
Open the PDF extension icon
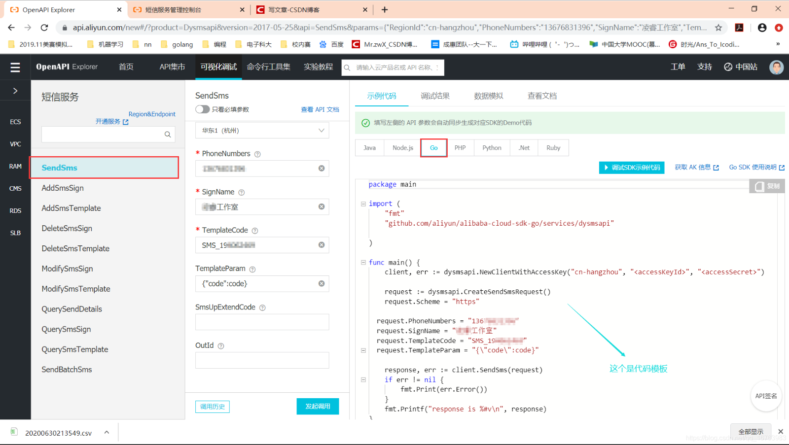click(739, 28)
